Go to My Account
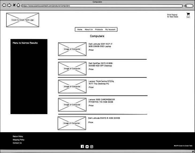 point(110,30)
